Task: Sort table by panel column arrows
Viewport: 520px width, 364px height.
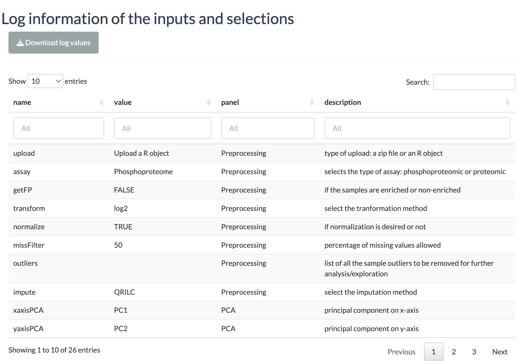Action: pos(312,102)
